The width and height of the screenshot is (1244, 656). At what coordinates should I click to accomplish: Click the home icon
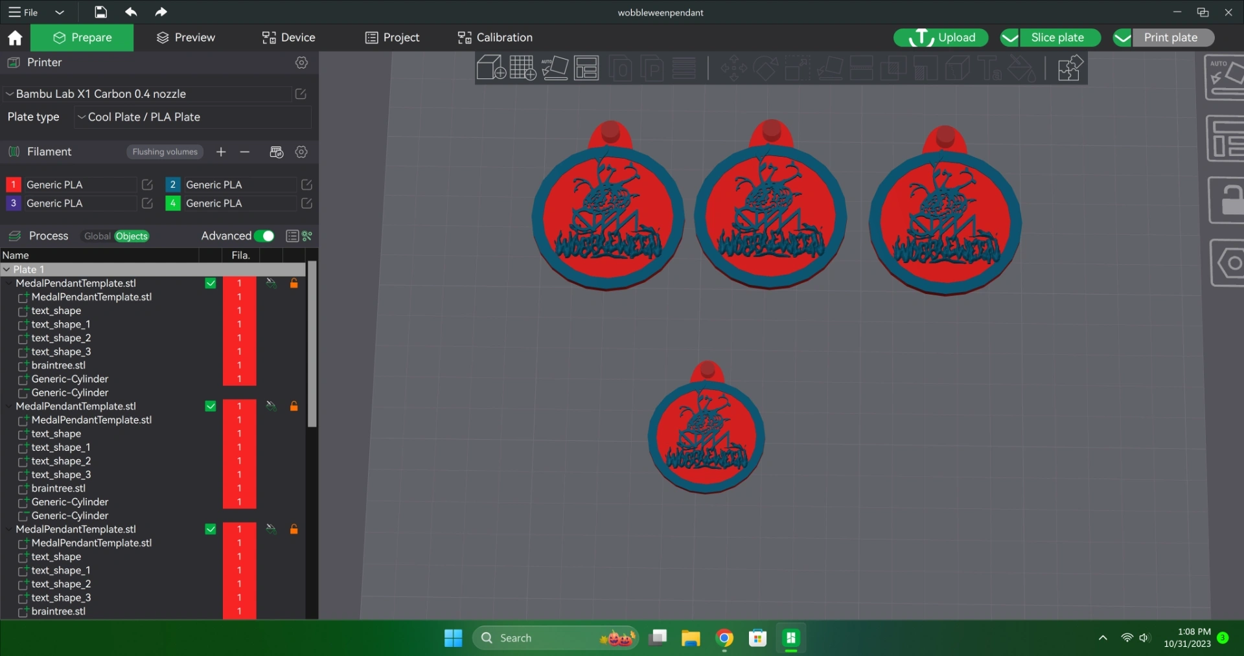pyautogui.click(x=15, y=38)
